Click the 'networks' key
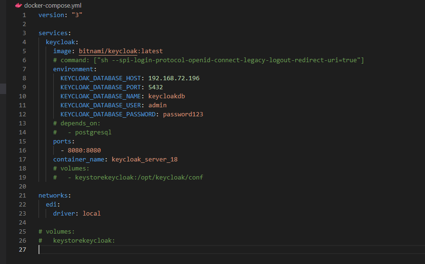This screenshot has height=264, width=425. (53, 196)
